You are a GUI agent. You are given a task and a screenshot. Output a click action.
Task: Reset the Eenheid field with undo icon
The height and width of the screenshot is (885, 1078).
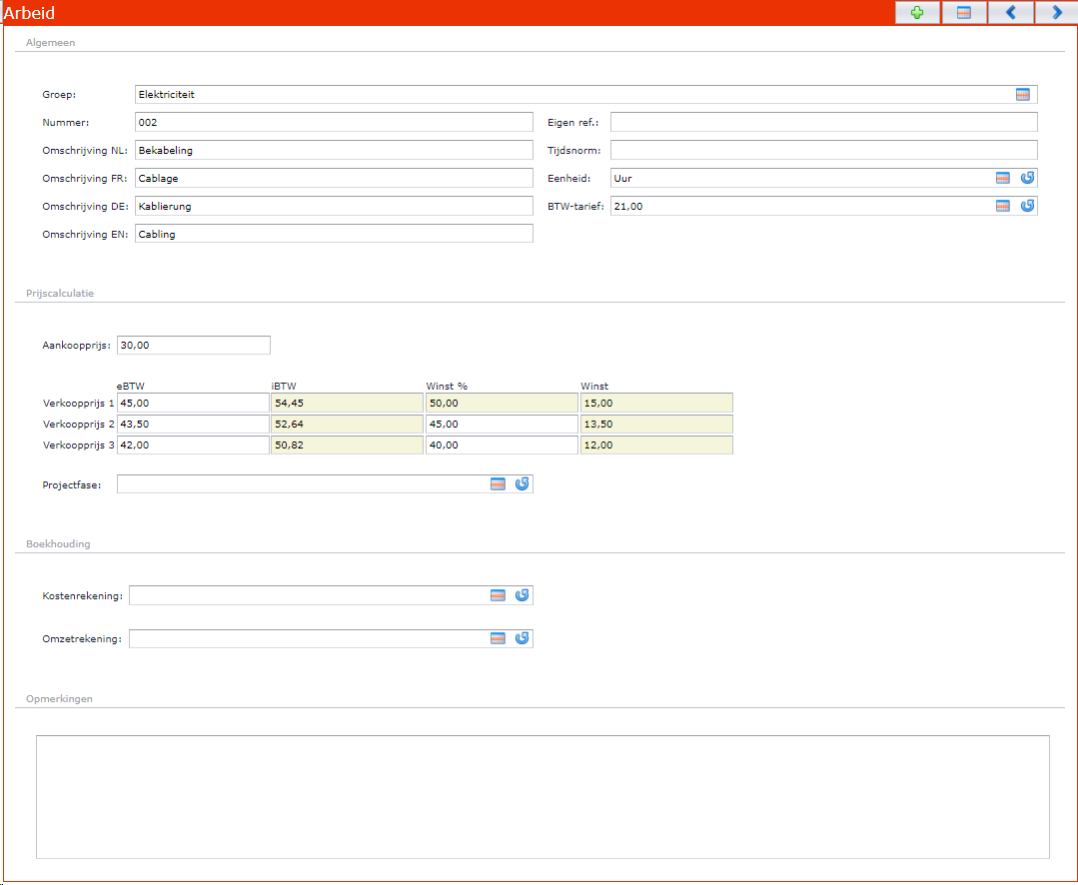(1027, 178)
